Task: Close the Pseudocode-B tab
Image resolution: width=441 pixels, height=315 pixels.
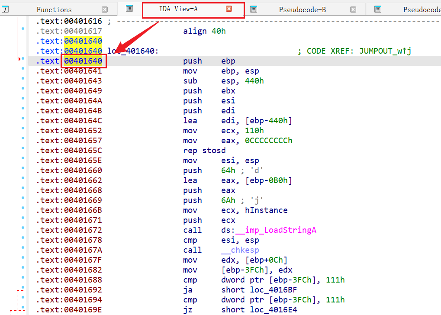Action: [353, 10]
